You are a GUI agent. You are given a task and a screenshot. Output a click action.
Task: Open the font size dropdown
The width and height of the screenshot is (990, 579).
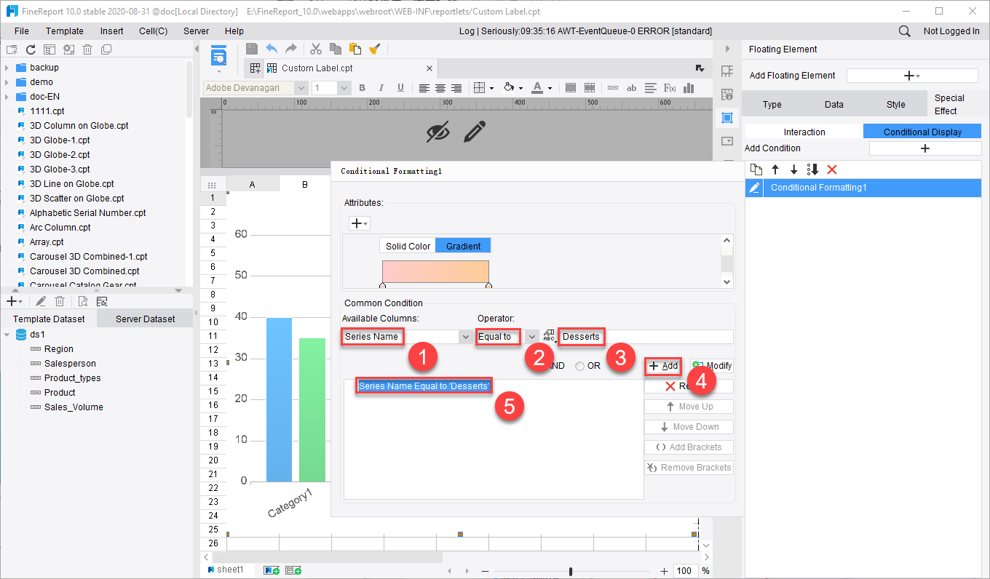pyautogui.click(x=344, y=88)
